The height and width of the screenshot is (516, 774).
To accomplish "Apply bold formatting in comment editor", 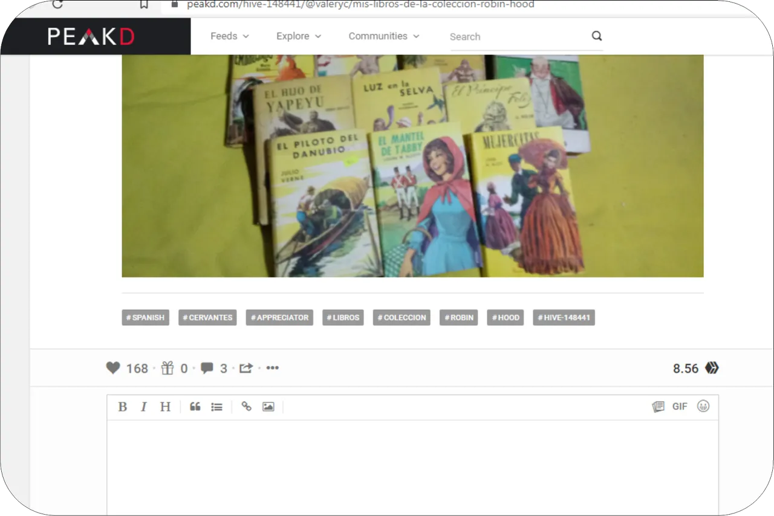I will click(122, 407).
